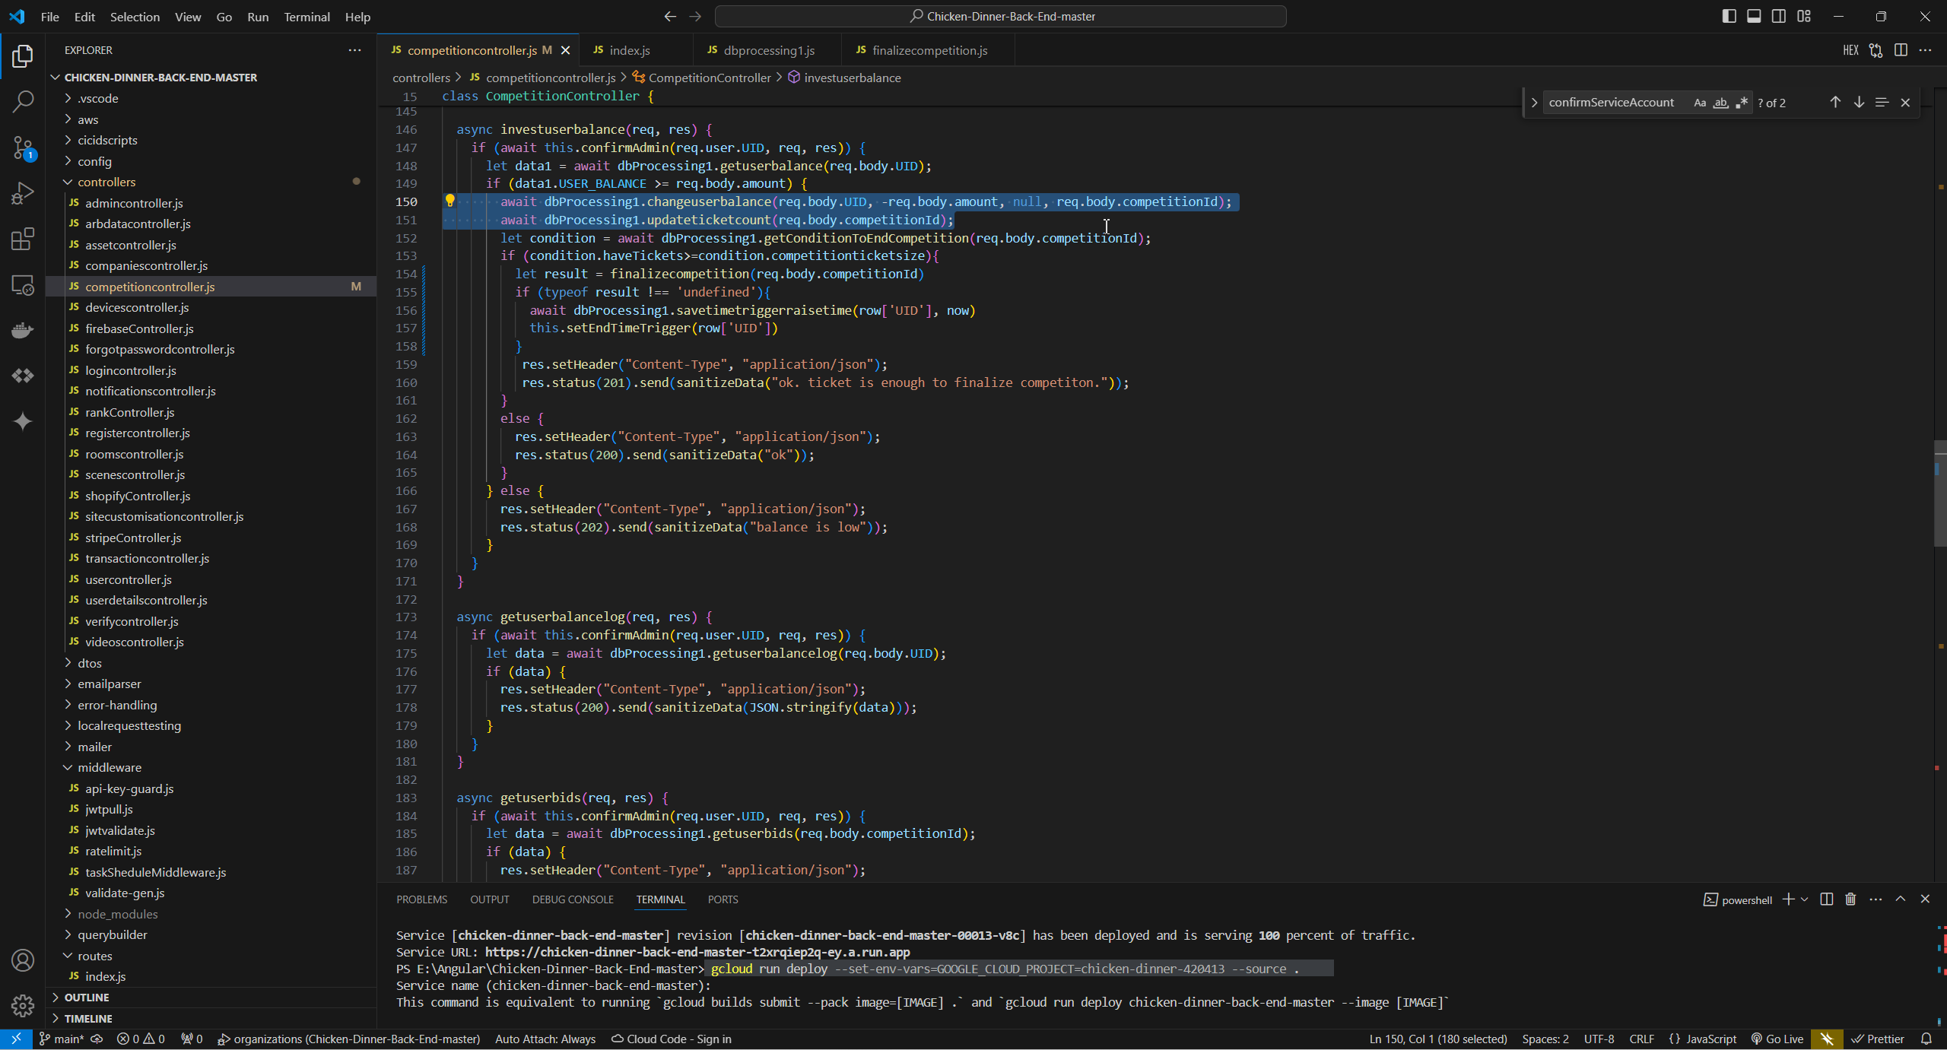
Task: Click the lightbulb code action icon
Action: coord(449,201)
